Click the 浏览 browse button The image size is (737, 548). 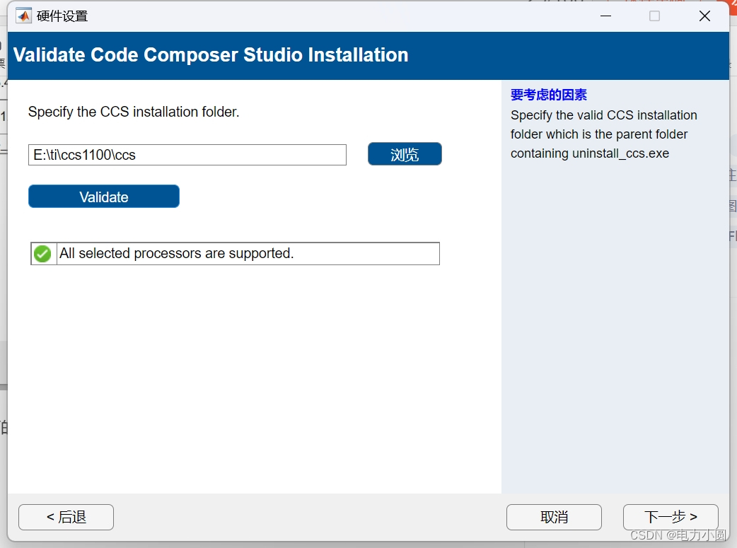405,154
